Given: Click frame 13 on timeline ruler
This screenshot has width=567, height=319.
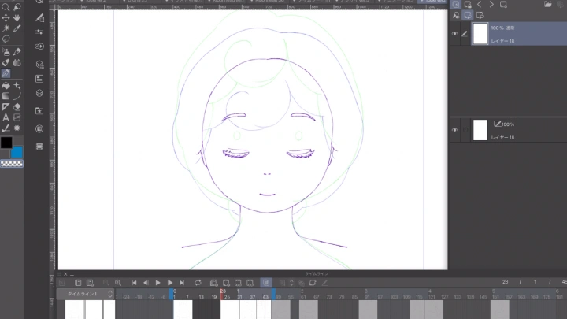Looking at the screenshot, I should pyautogui.click(x=201, y=297).
